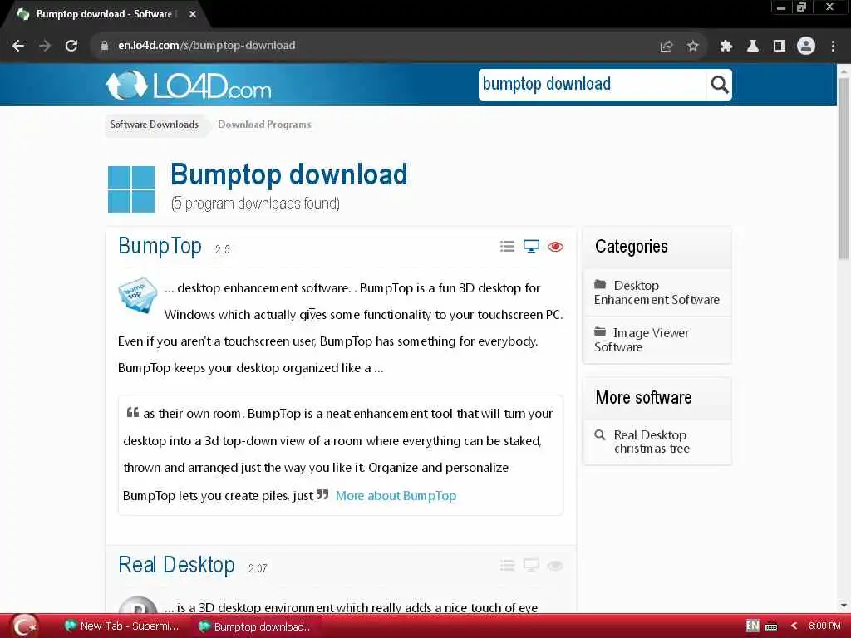The height and width of the screenshot is (638, 851).
Task: Select the Bumptop download - Software tab
Action: pyautogui.click(x=103, y=14)
